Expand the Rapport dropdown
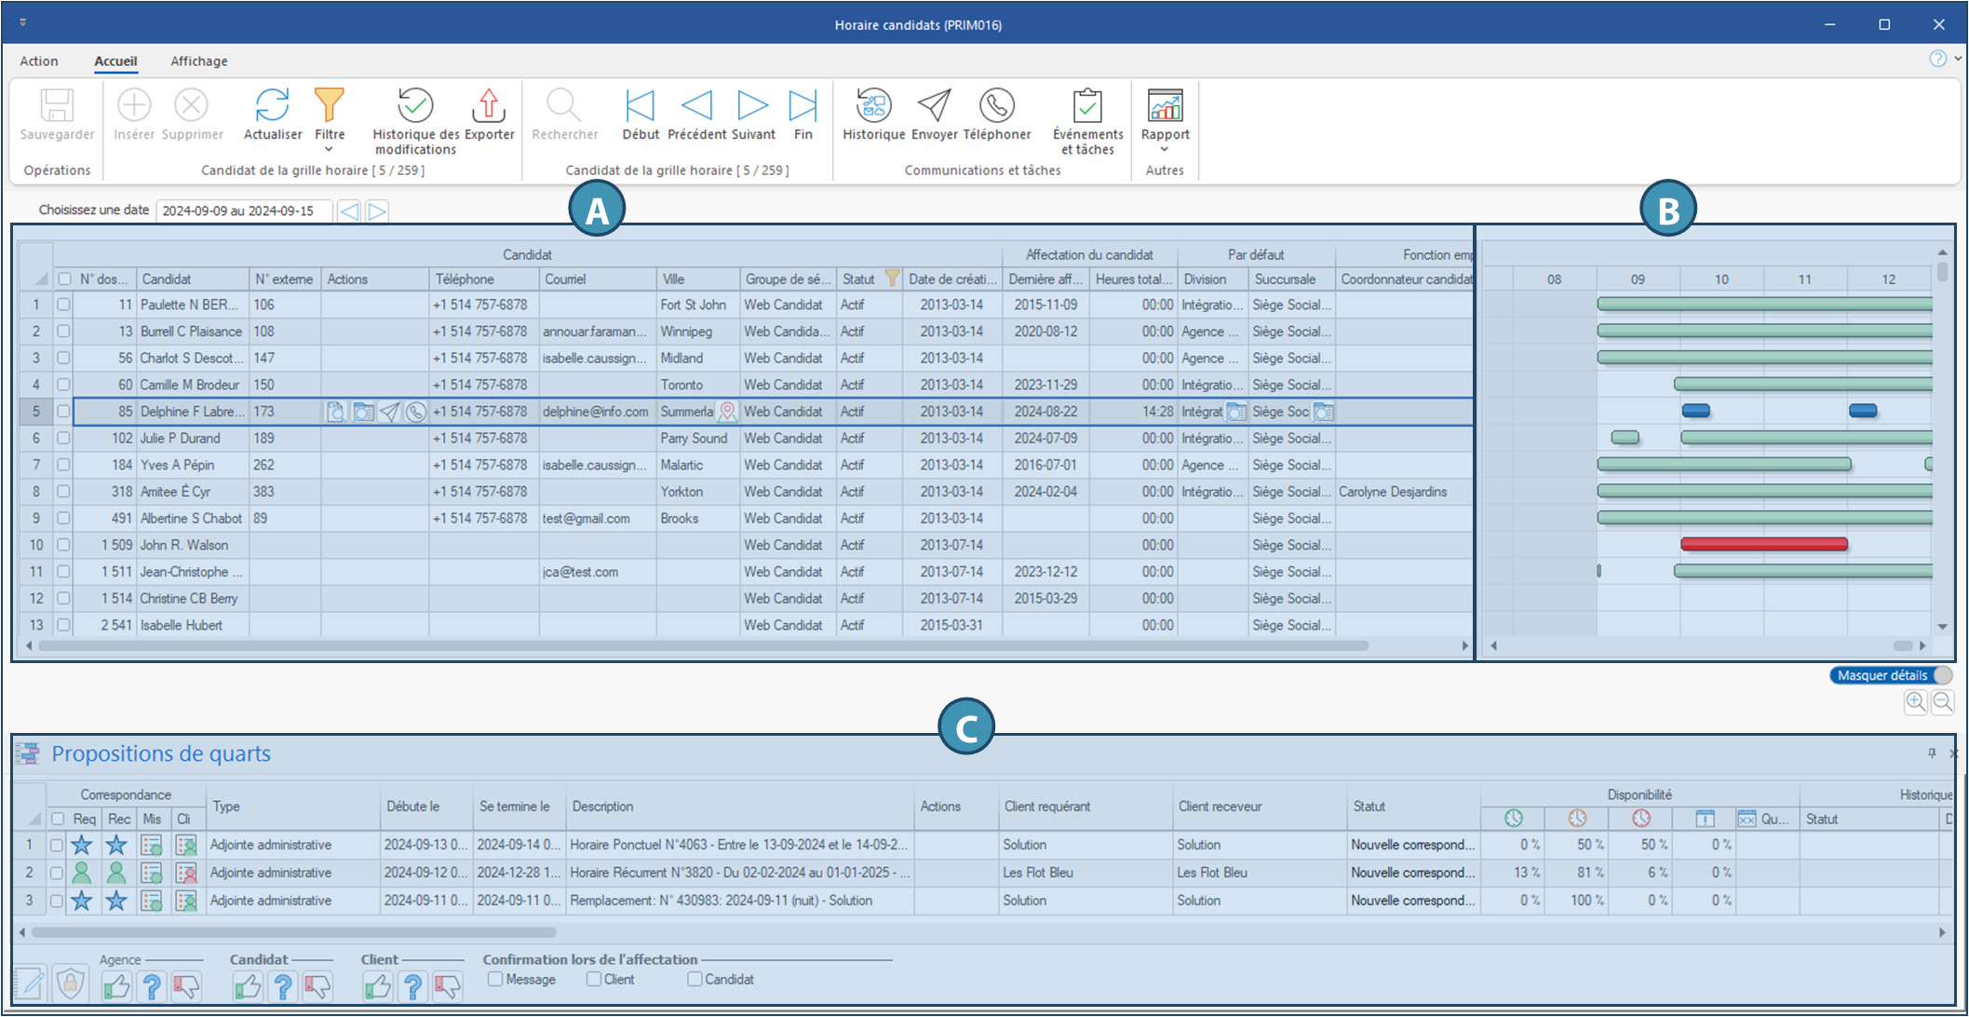Image resolution: width=1969 pixels, height=1017 pixels. tap(1165, 150)
